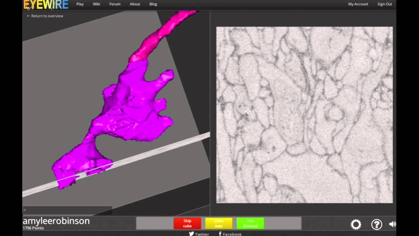Open the Twitter link

(x=199, y=234)
